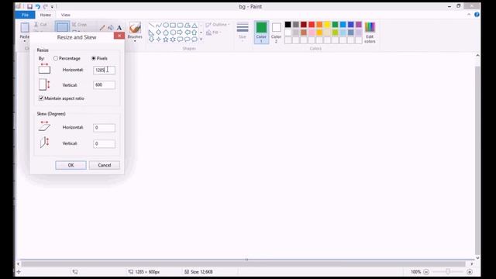Image resolution: width=496 pixels, height=279 pixels.
Task: Click the zoom slider handle
Action: coord(448,272)
